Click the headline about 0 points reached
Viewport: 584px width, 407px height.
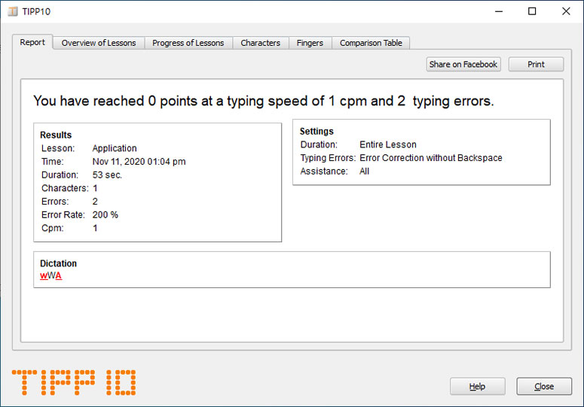click(264, 101)
